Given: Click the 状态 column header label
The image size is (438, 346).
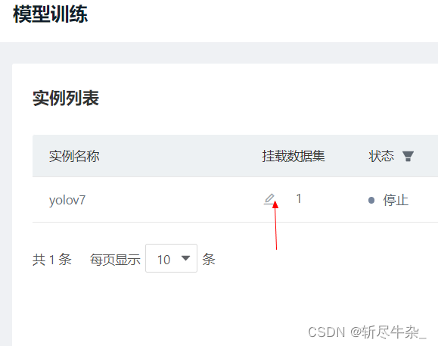Looking at the screenshot, I should click(381, 156).
